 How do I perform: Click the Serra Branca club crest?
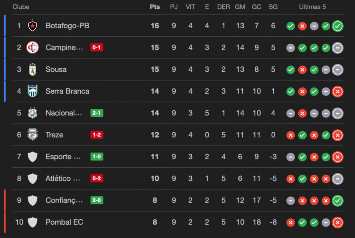tap(32, 91)
